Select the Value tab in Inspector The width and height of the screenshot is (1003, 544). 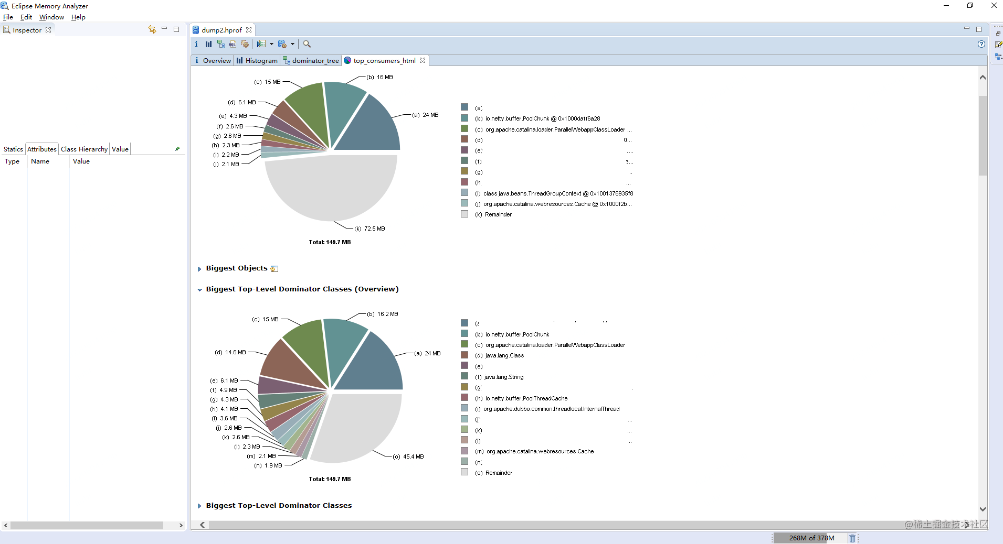(120, 149)
